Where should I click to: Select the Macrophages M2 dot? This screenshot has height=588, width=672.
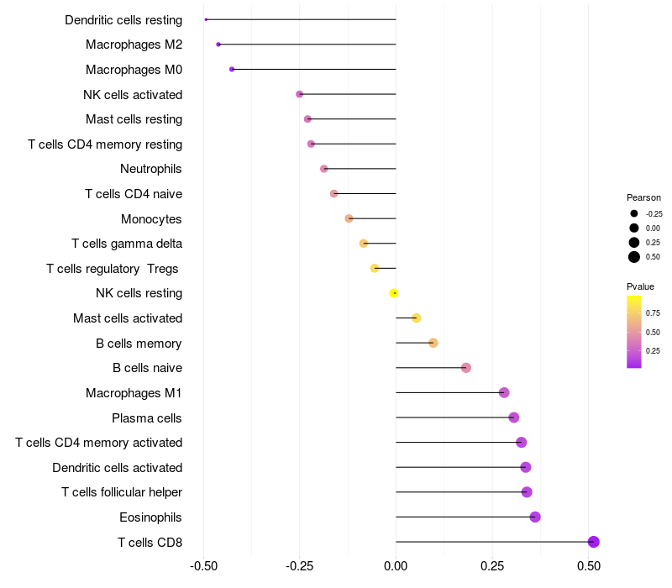[x=218, y=44]
